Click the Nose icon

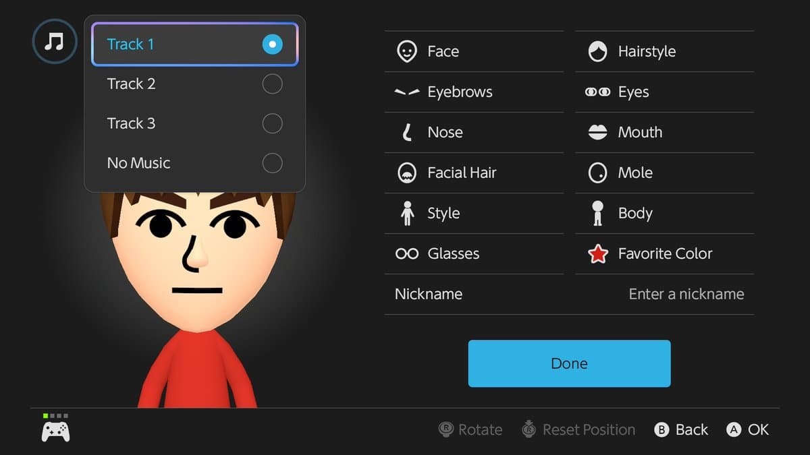[x=406, y=132]
